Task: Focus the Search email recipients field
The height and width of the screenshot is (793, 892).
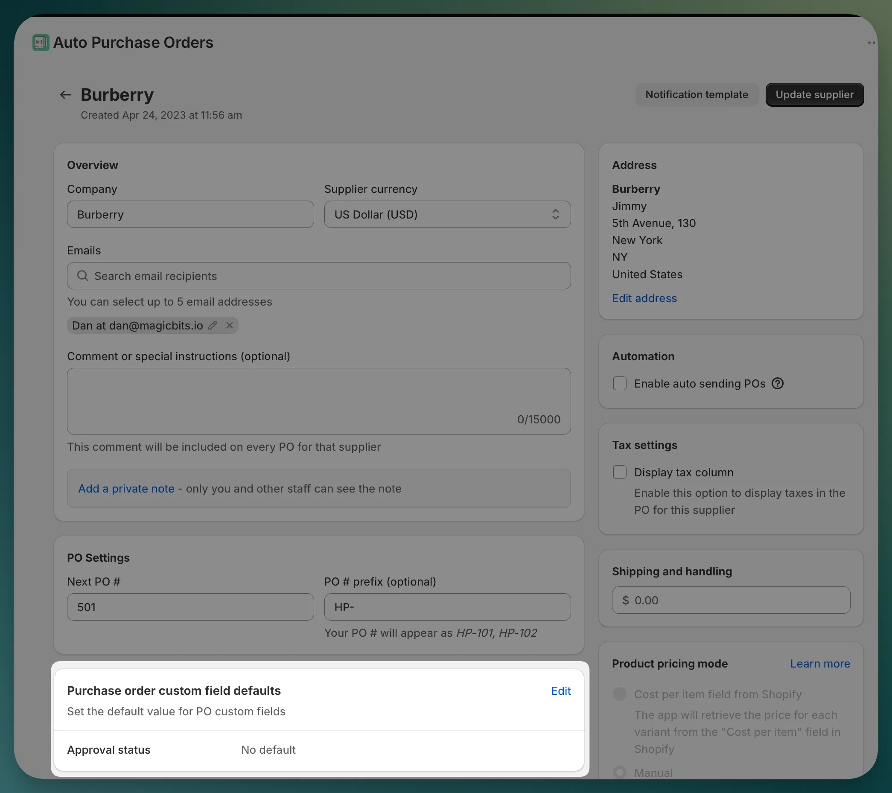Action: tap(319, 276)
